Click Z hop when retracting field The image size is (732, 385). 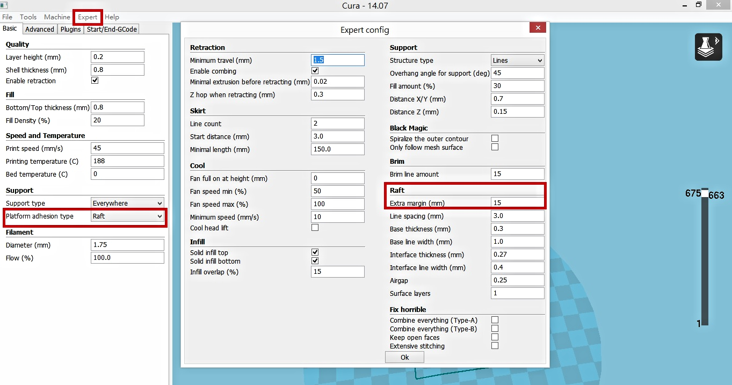pyautogui.click(x=338, y=95)
